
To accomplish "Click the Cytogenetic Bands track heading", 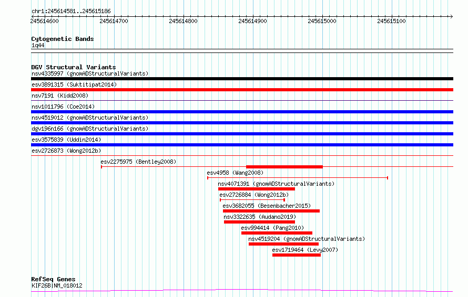I will click(x=63, y=39).
